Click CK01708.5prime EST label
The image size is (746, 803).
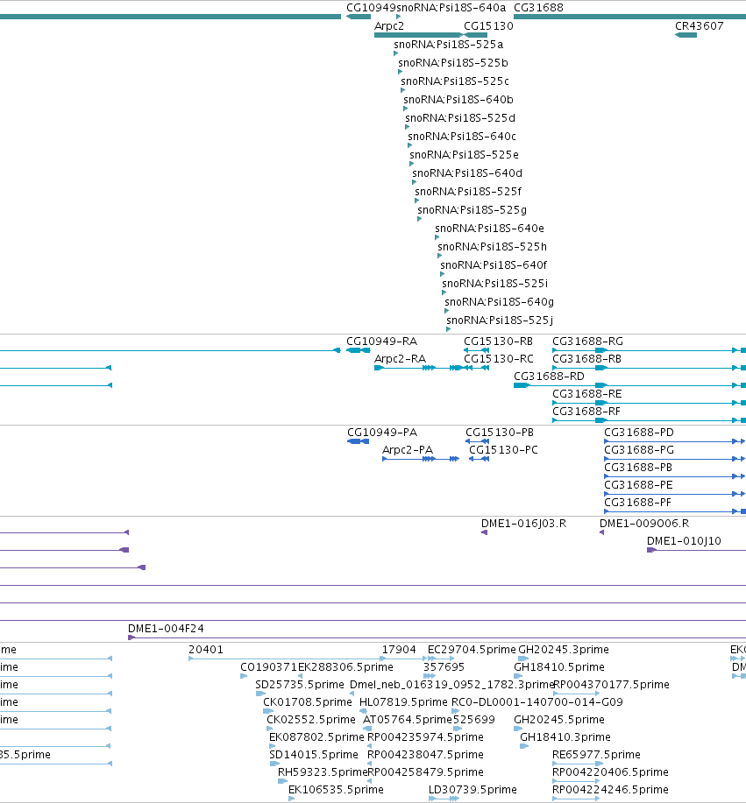coord(308,702)
